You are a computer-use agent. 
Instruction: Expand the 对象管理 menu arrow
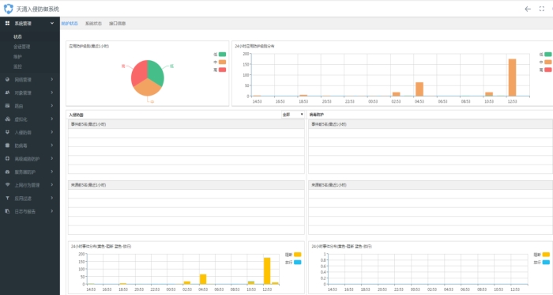52,93
